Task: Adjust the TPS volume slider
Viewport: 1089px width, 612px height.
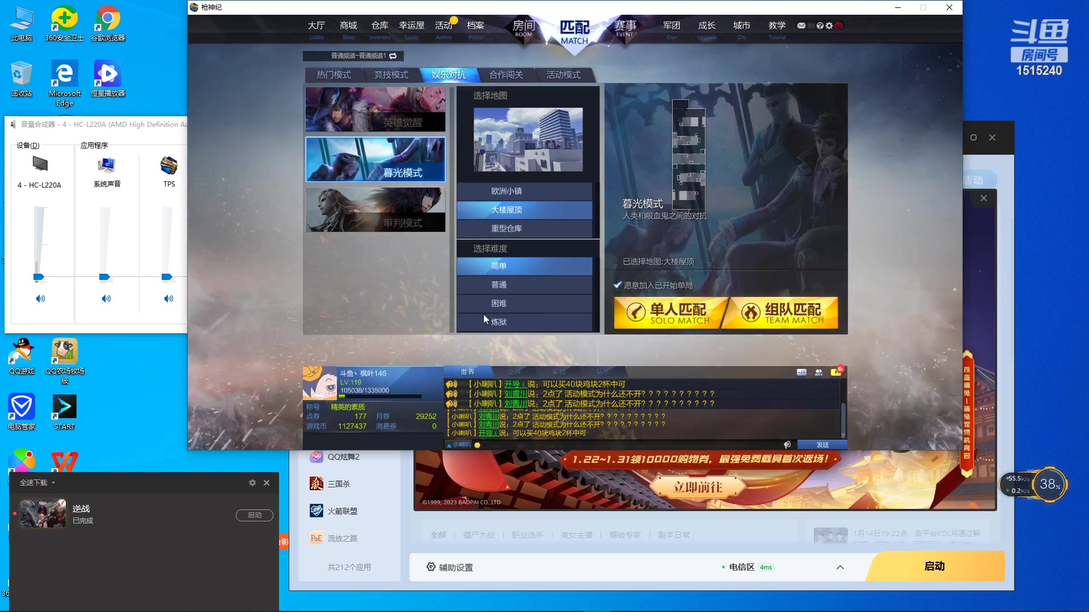Action: (167, 277)
